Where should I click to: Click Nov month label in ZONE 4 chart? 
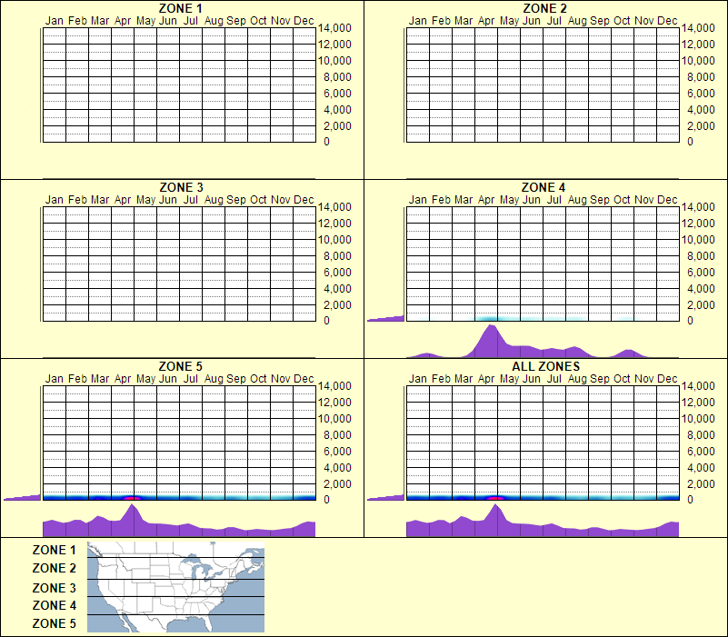tap(644, 200)
